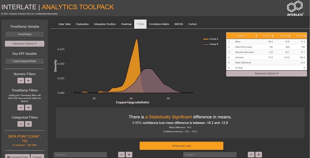Select the Mean Difference table row

point(267,62)
